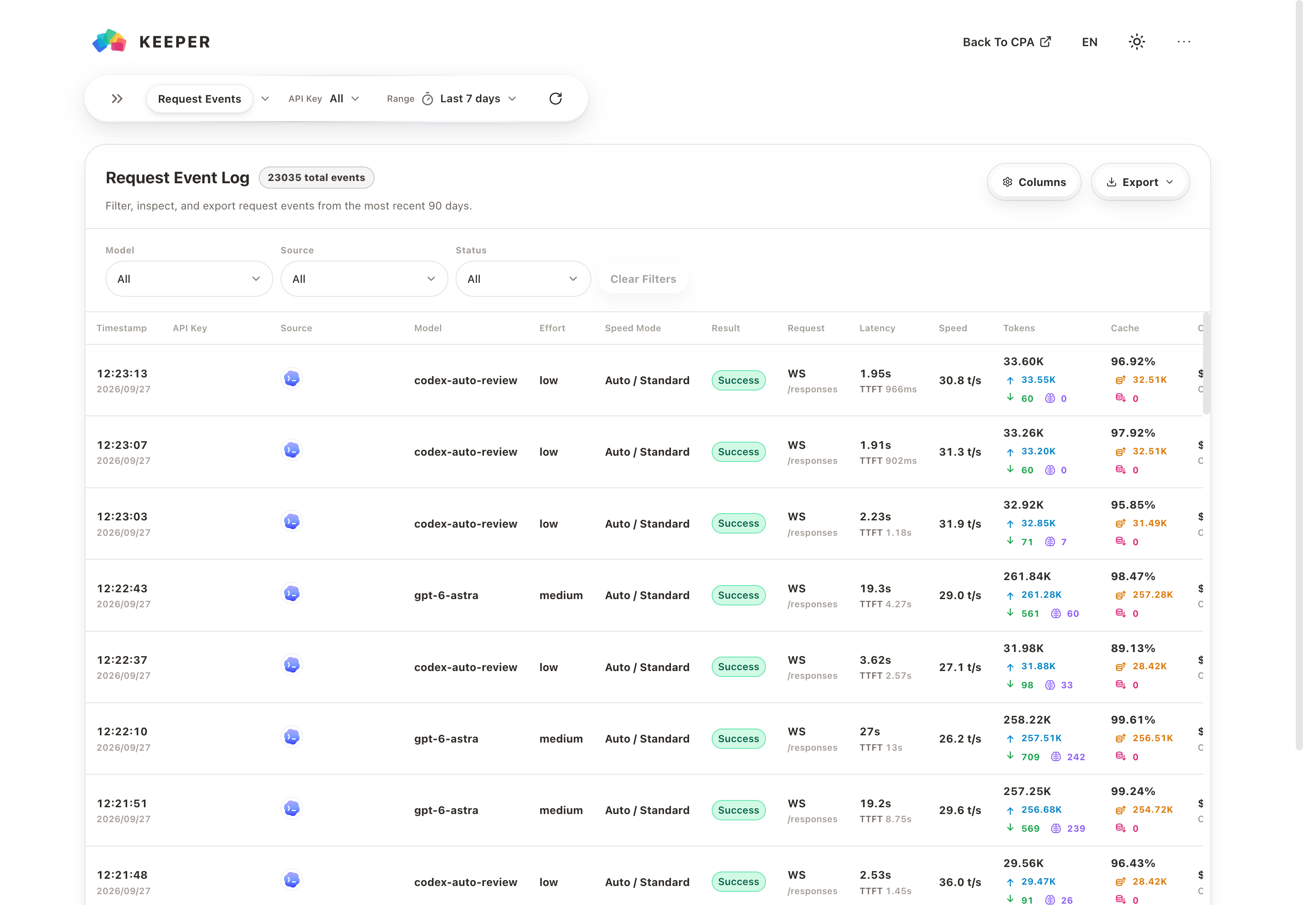Image resolution: width=1303 pixels, height=905 pixels.
Task: Click the 261.84K tokens value
Action: coord(1027,576)
